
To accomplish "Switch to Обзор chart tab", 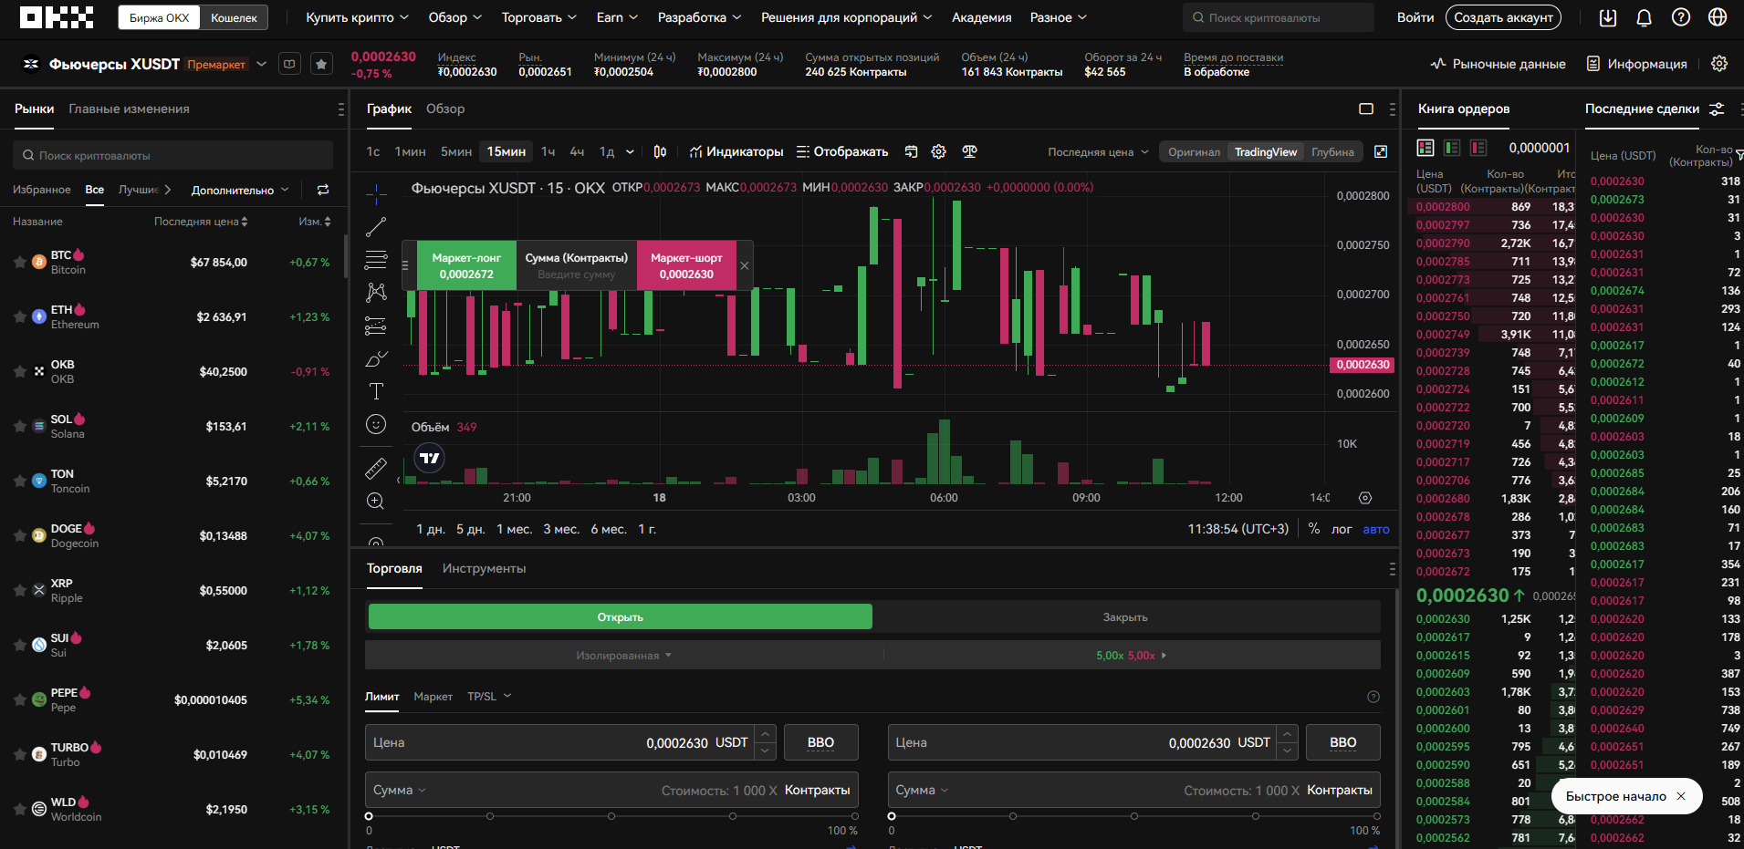I will [445, 109].
